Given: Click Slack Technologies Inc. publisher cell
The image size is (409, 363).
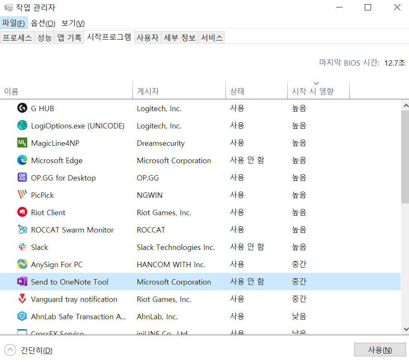Looking at the screenshot, I should coord(176,247).
